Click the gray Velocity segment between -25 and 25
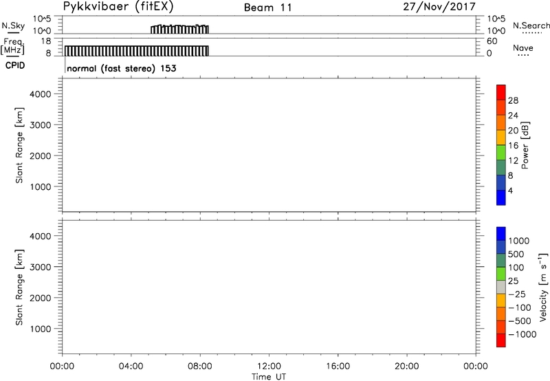 point(501,287)
